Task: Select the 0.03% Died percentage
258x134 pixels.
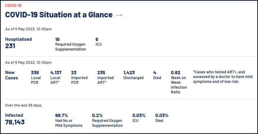Action: coord(162,118)
